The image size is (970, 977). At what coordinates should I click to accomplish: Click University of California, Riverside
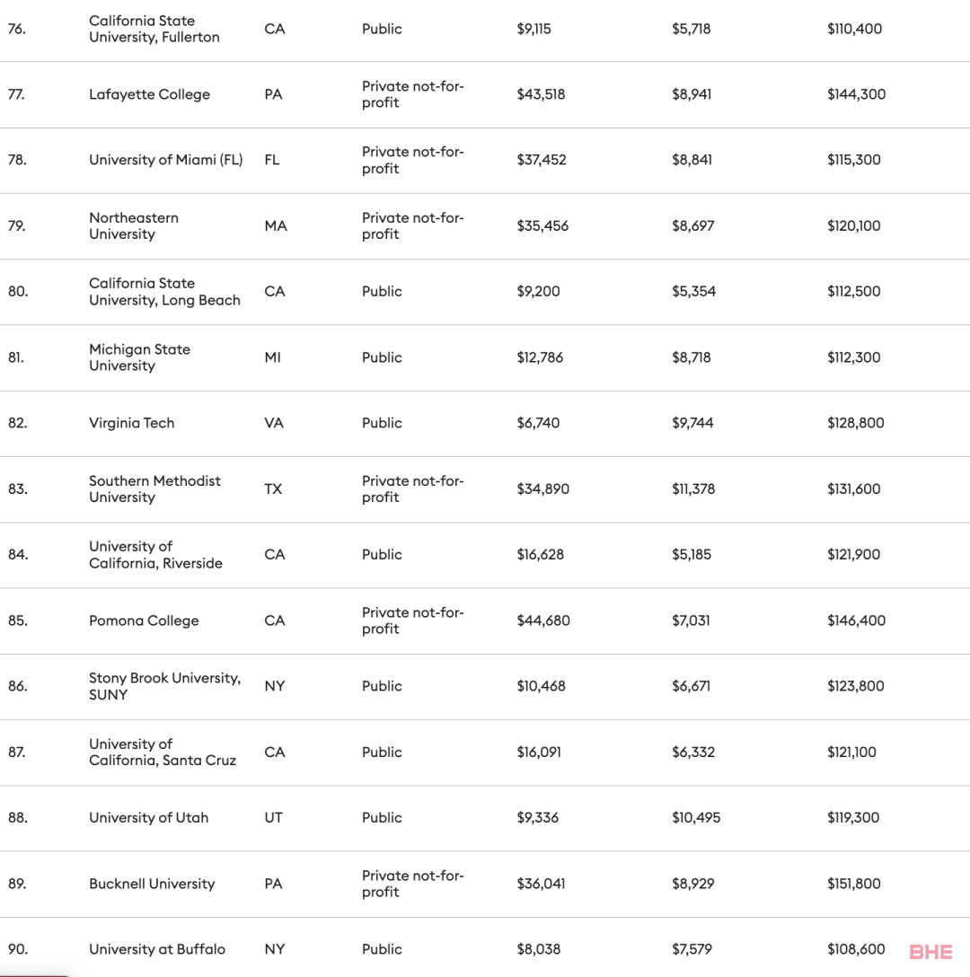pos(156,555)
